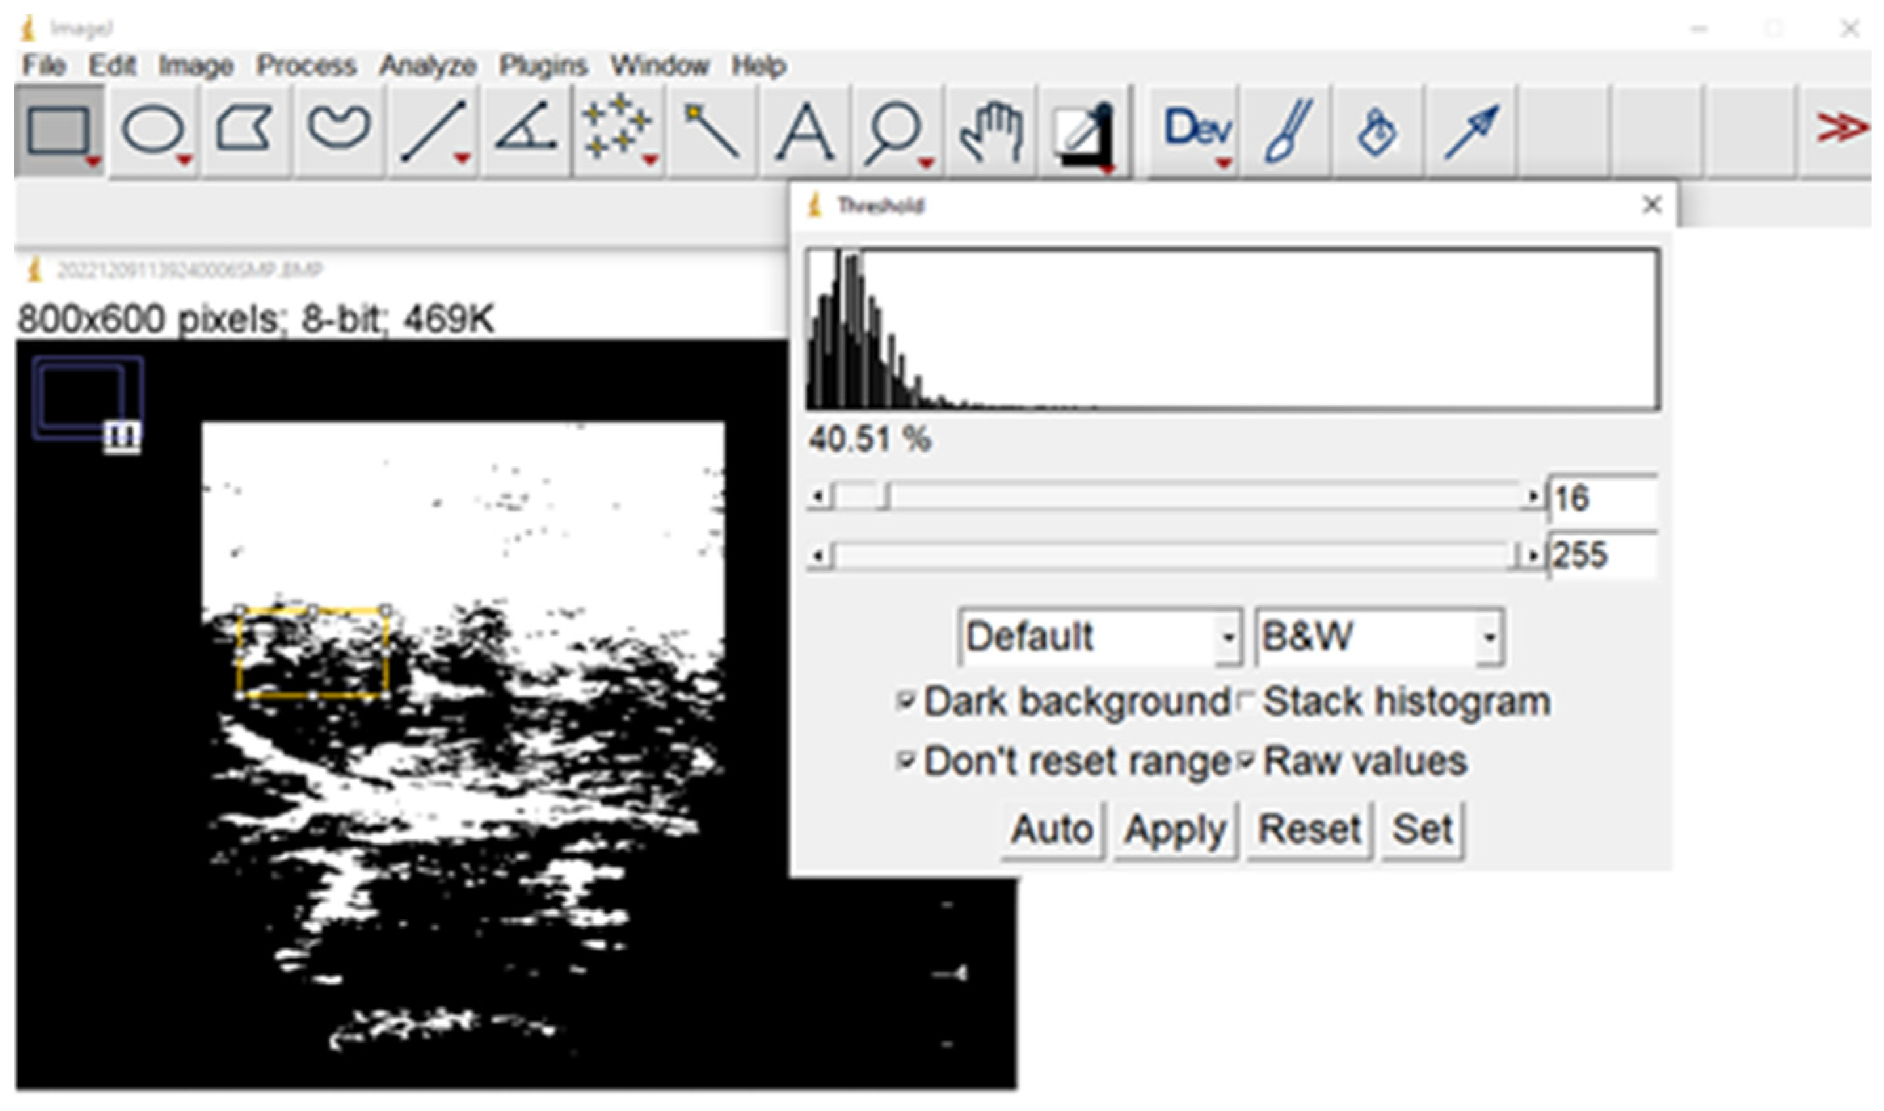Screen dimensions: 1884x1111
Task: Enable the Stack histogram checkbox
Action: click(1245, 702)
